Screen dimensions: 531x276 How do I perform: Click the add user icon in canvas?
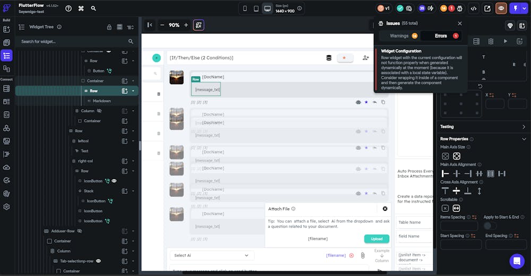point(366,58)
